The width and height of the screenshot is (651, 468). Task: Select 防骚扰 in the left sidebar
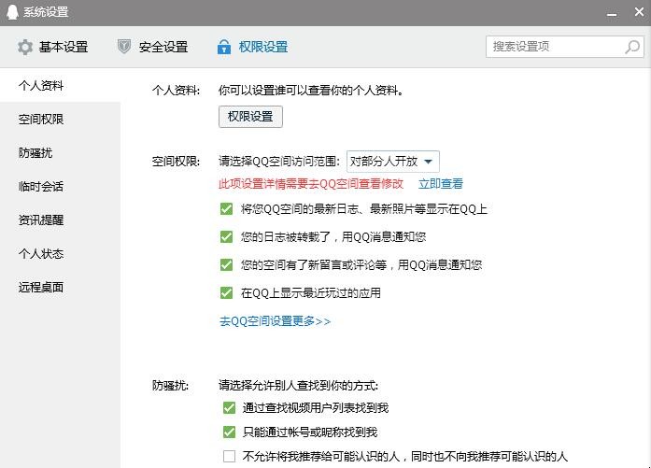pyautogui.click(x=35, y=152)
